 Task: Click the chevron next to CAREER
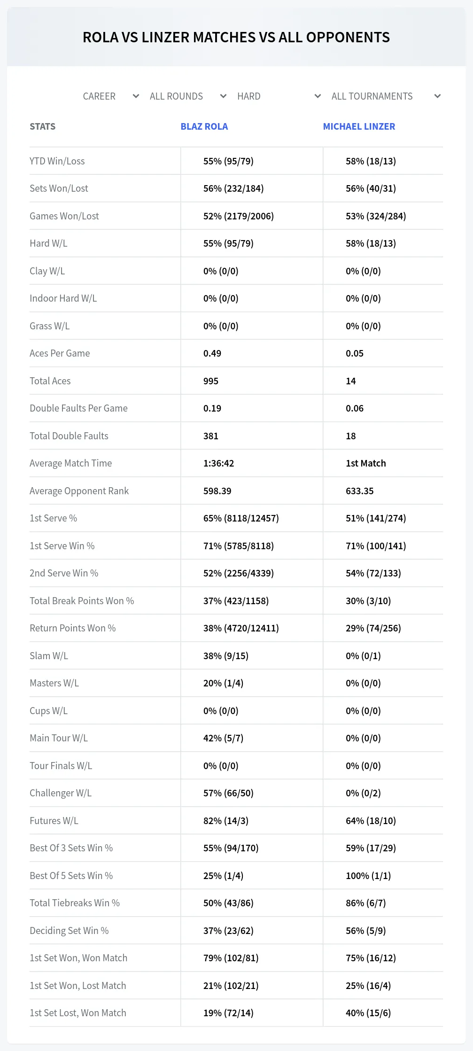point(136,96)
